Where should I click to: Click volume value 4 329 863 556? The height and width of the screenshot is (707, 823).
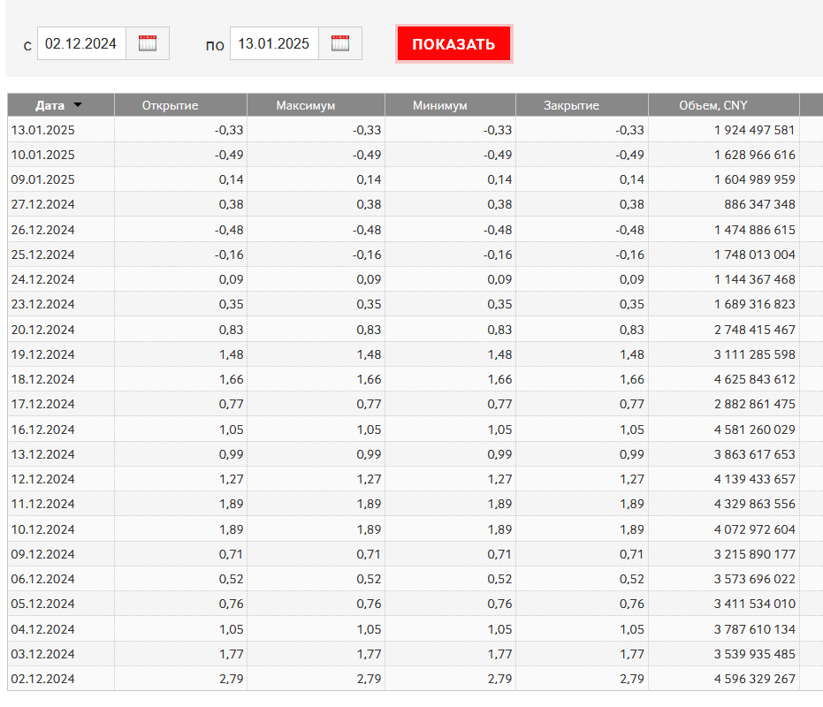[754, 504]
